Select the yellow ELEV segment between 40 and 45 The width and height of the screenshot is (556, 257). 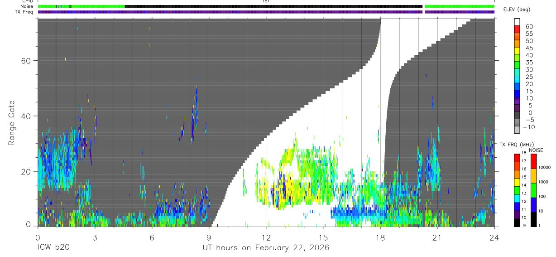pos(517,51)
